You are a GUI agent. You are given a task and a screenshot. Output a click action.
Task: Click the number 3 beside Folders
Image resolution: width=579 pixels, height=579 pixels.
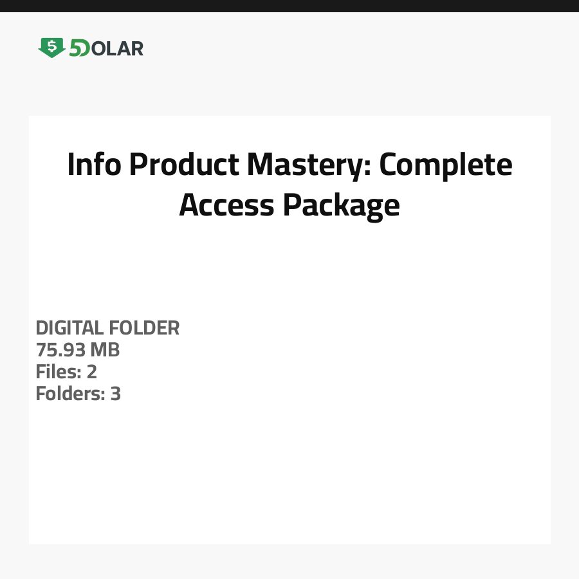tap(116, 394)
